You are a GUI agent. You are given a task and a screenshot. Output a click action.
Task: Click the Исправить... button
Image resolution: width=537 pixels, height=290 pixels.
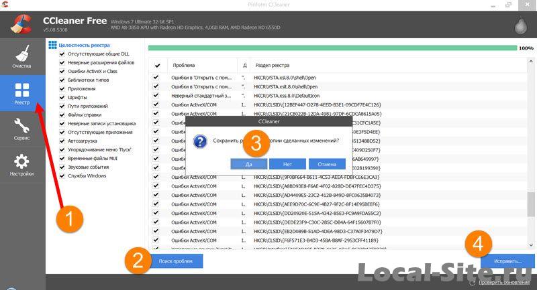507,261
